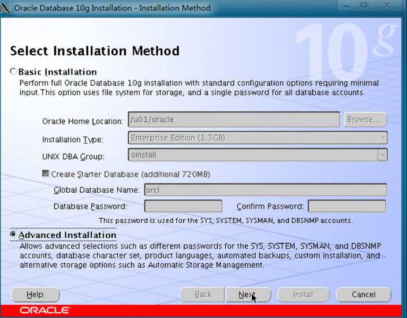
Task: Open the Help button
Action: tap(35, 295)
